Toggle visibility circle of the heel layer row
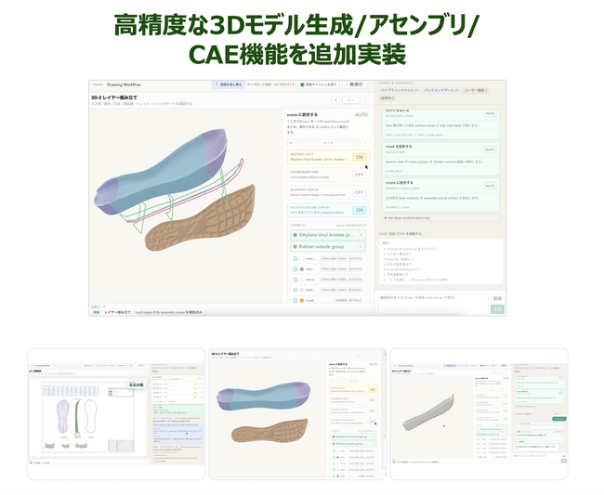This screenshot has height=495, width=604. (x=295, y=290)
